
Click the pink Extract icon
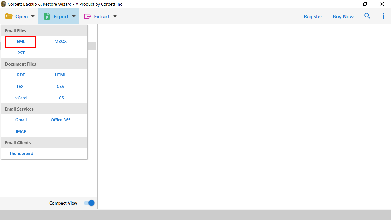(x=88, y=16)
